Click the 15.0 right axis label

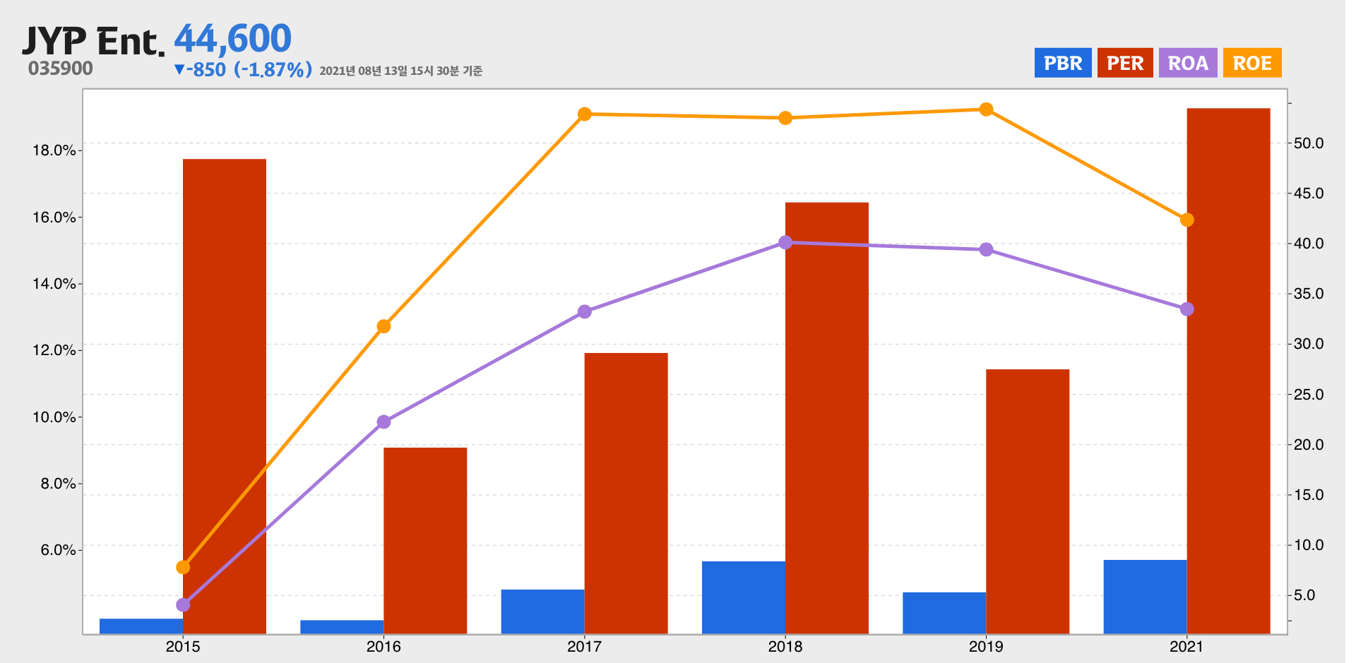click(1309, 495)
